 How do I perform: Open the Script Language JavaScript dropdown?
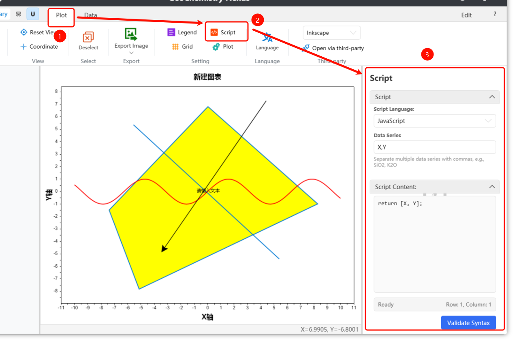(434, 121)
